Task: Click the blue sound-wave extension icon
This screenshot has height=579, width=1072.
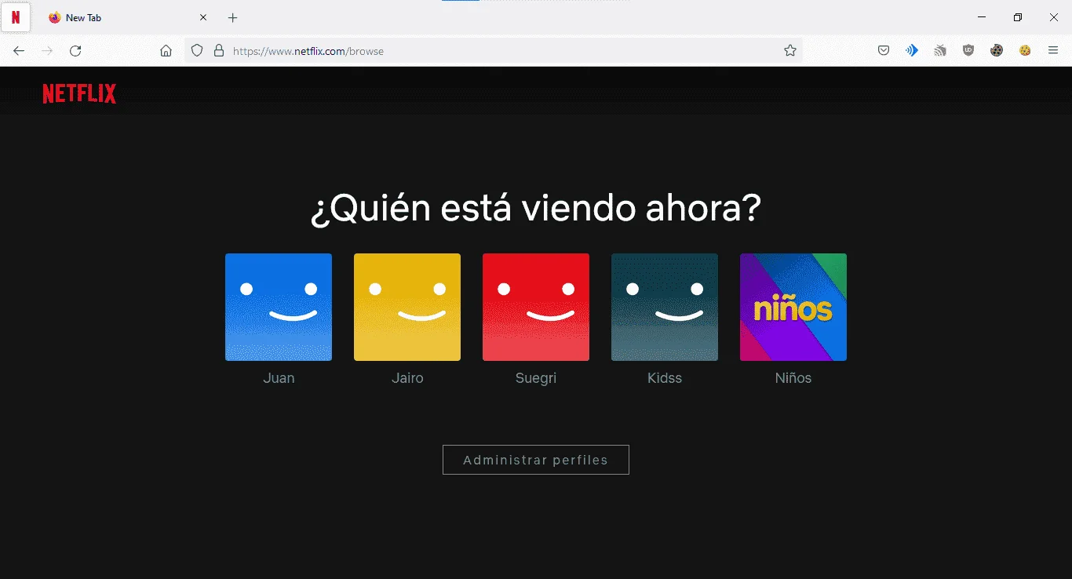Action: tap(912, 51)
